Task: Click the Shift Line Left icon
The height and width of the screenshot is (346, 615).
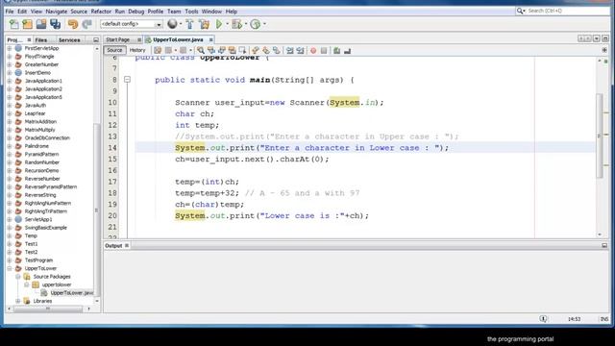Action: coord(290,50)
